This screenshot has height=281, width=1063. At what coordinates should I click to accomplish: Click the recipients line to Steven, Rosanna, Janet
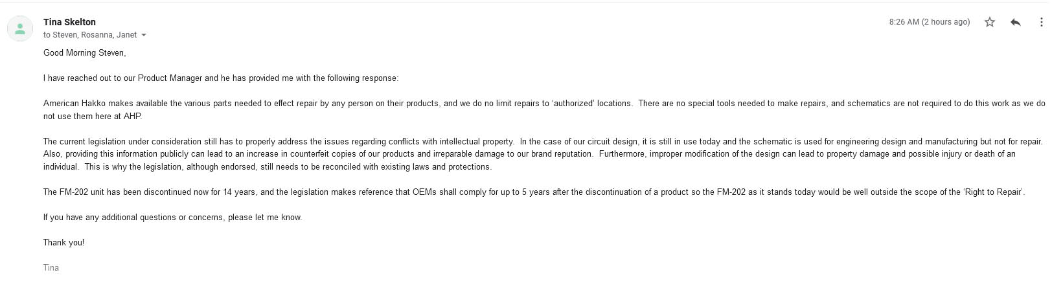click(x=90, y=35)
